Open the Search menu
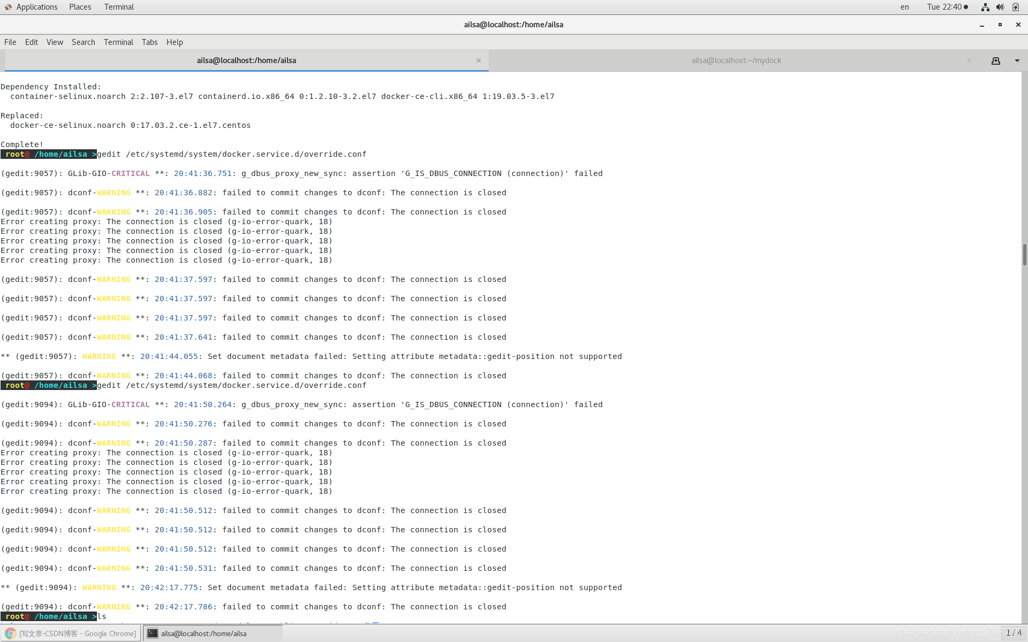The width and height of the screenshot is (1028, 642). 83,42
